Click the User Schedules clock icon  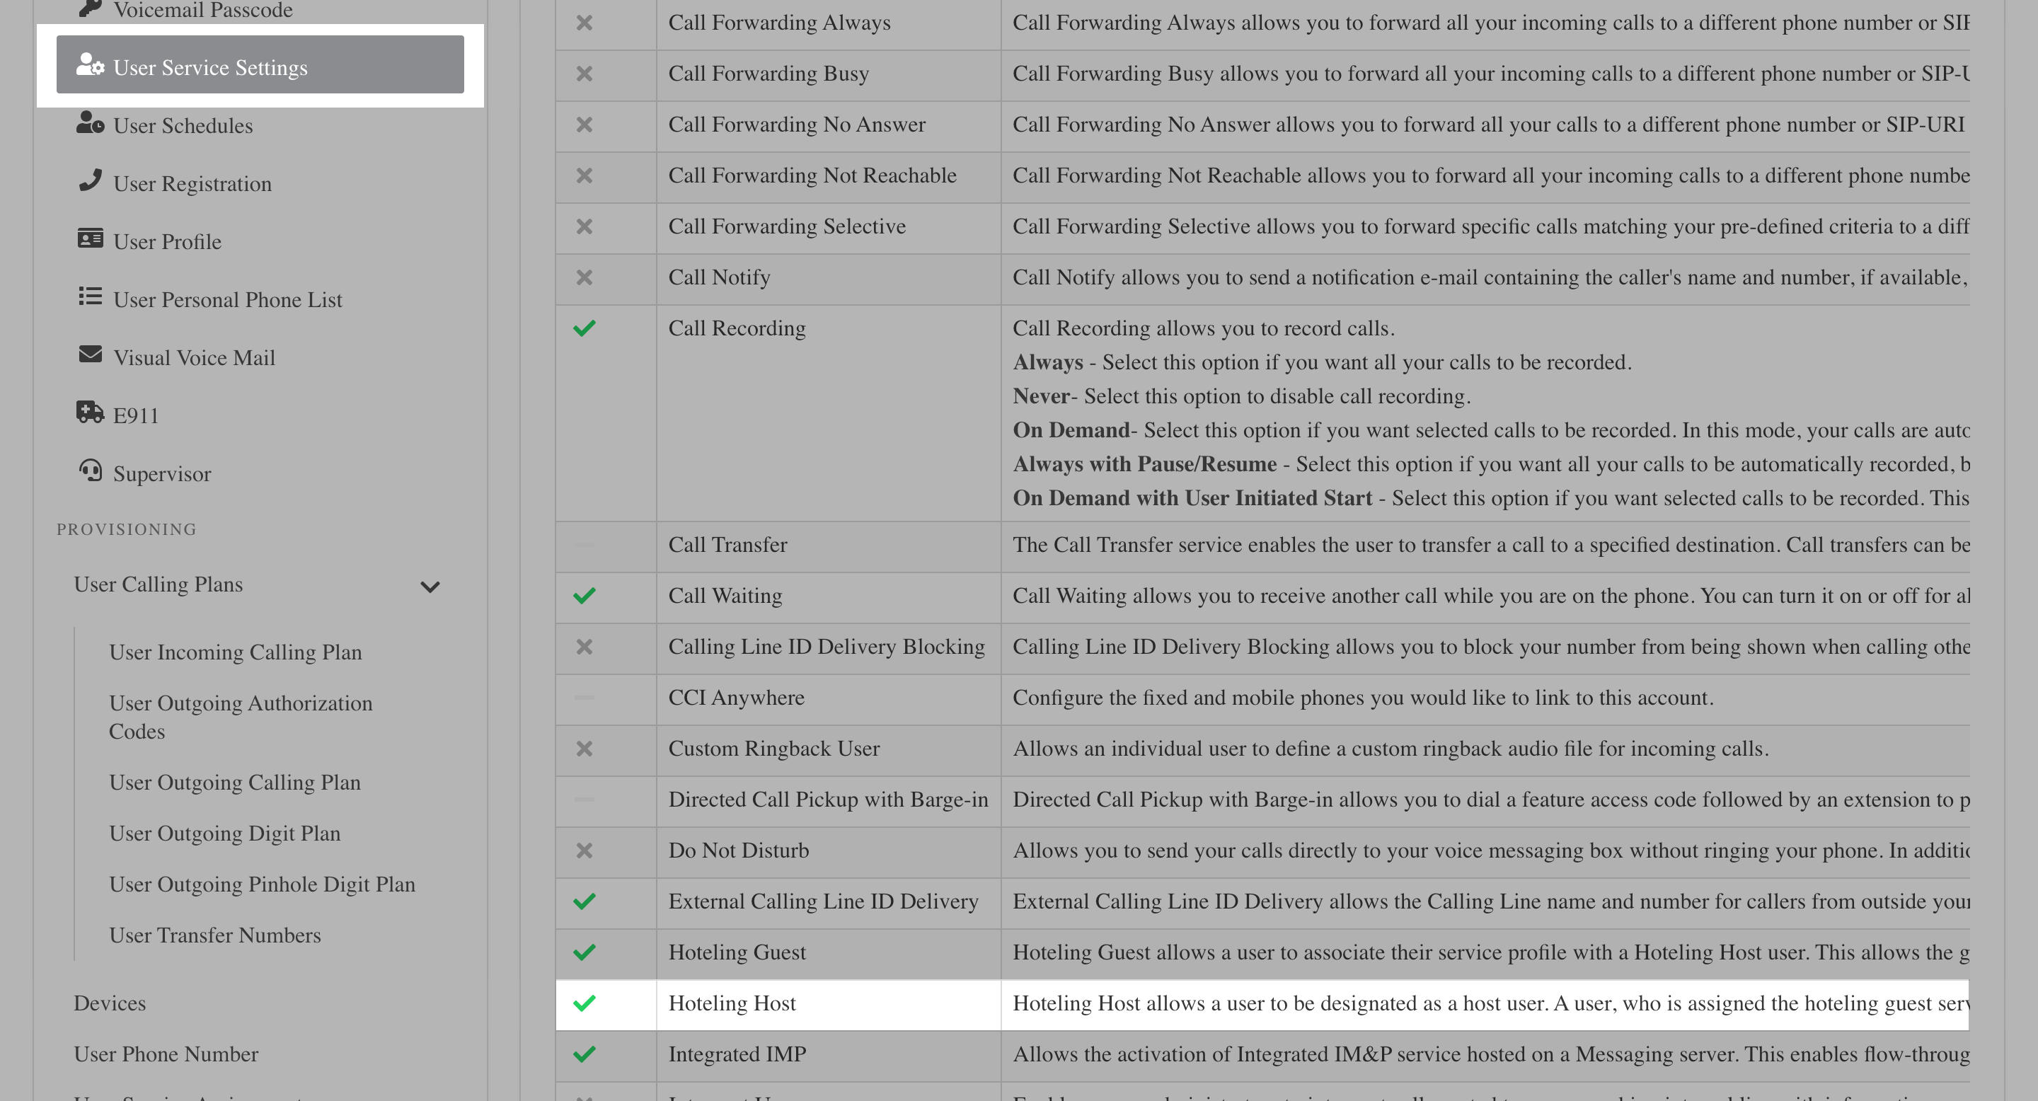90,123
